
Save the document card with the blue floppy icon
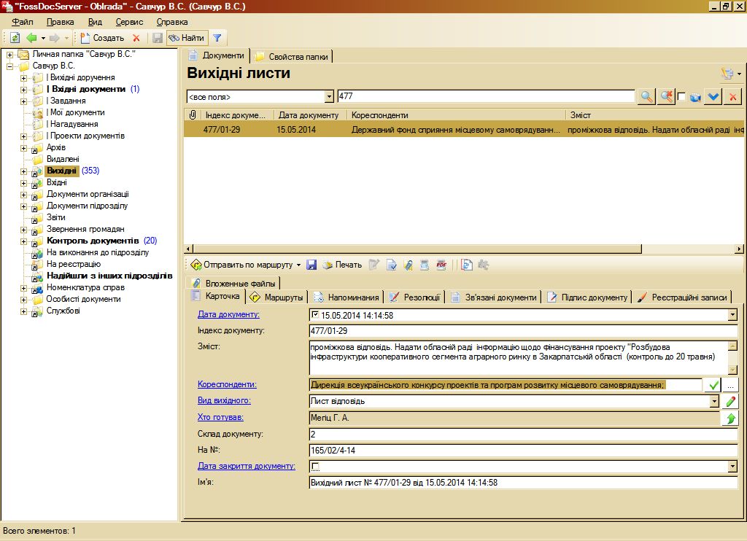pyautogui.click(x=311, y=265)
